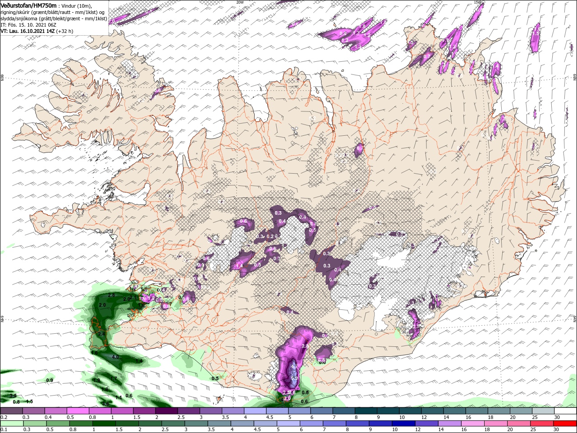
Task: Click the 0.5 value on south coast
Action: [215, 378]
